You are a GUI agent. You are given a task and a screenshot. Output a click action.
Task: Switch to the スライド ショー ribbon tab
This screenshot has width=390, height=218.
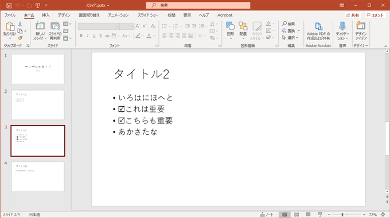(148, 15)
